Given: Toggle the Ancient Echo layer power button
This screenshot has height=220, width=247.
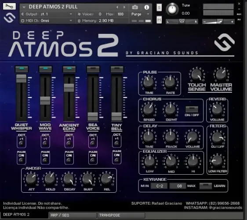Looking at the screenshot, I should (69, 69).
